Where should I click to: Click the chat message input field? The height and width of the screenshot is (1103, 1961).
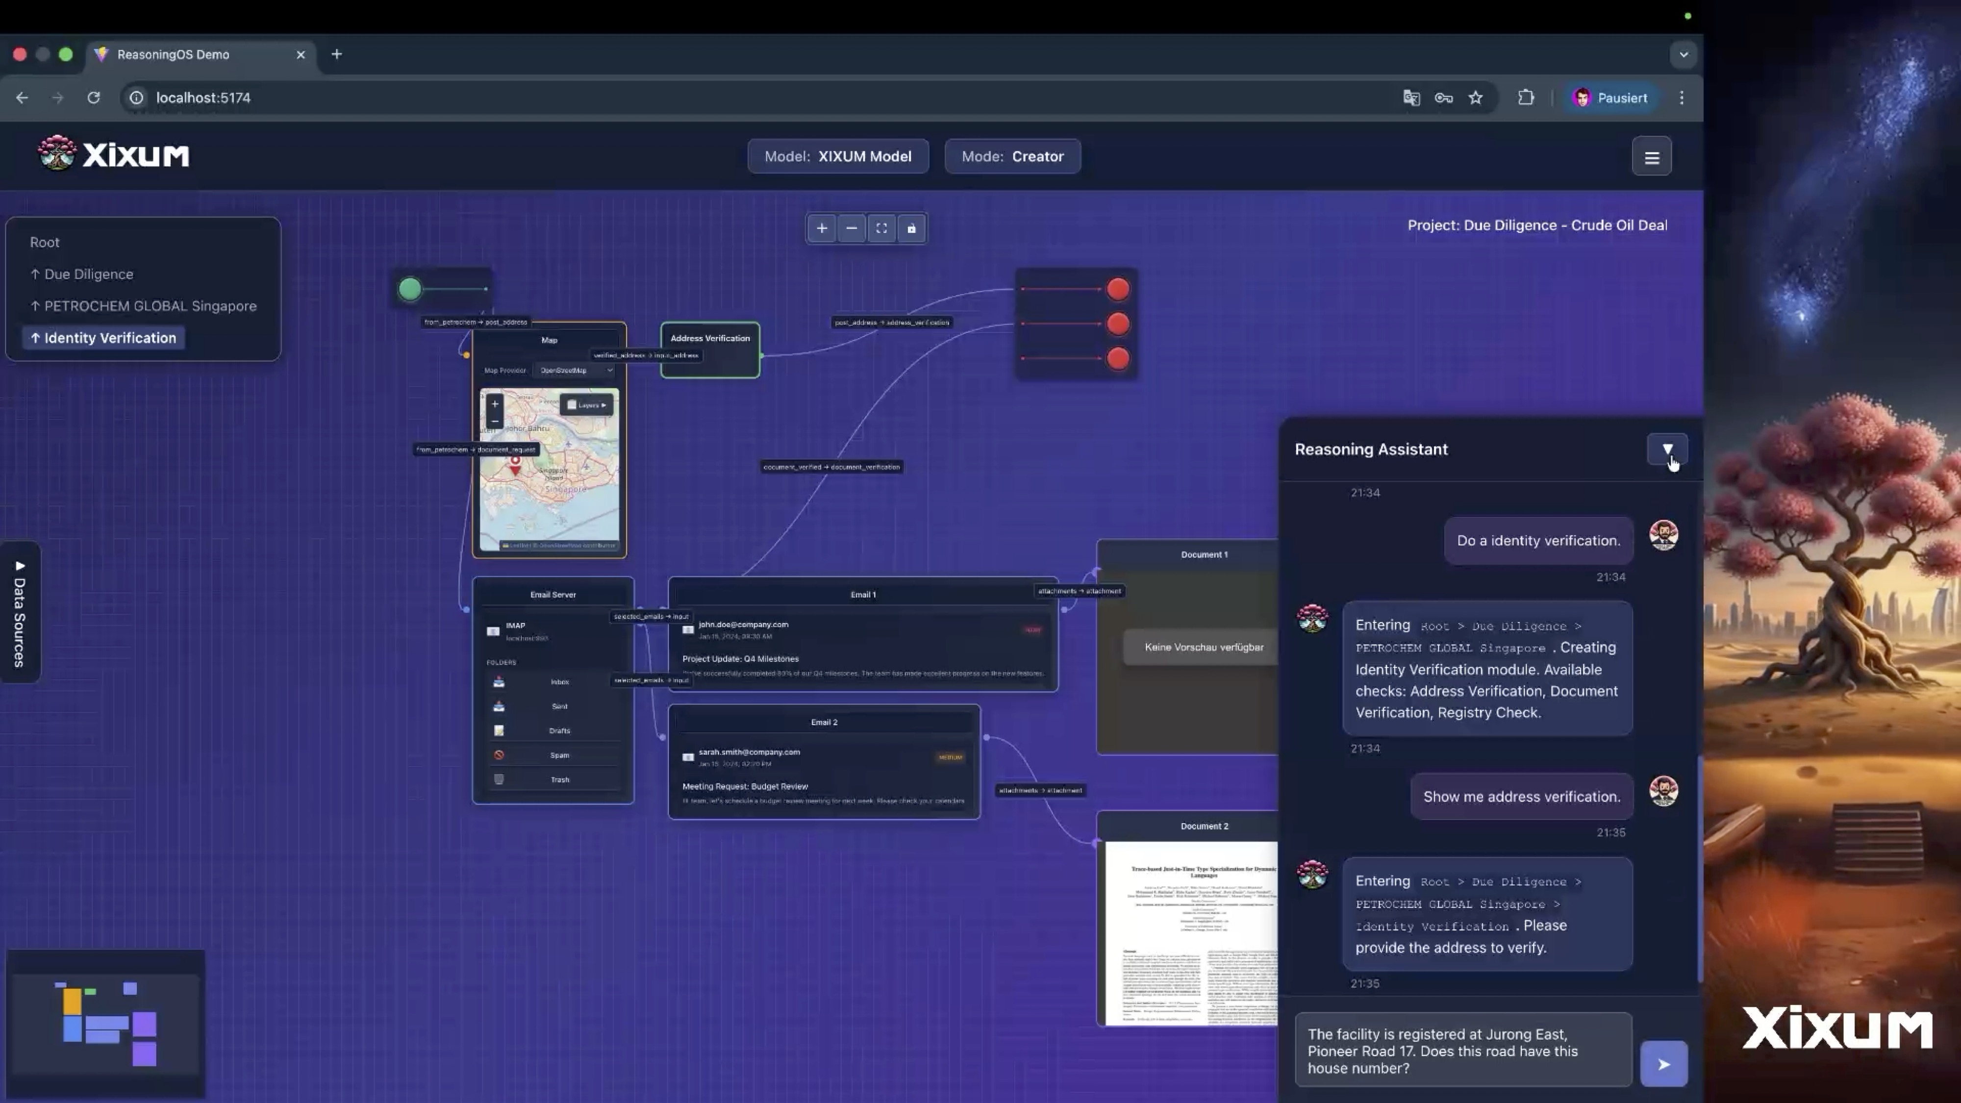click(1462, 1051)
